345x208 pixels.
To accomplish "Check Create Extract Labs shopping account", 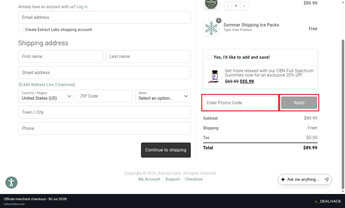I will pyautogui.click(x=21, y=29).
